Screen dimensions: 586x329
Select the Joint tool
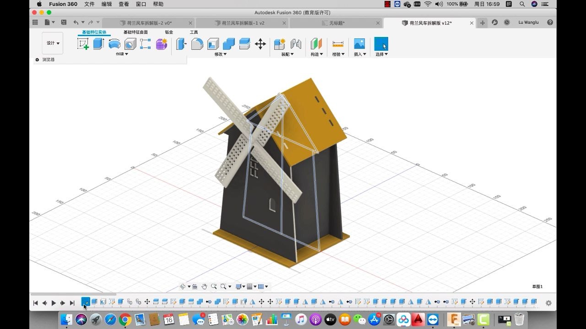point(296,44)
